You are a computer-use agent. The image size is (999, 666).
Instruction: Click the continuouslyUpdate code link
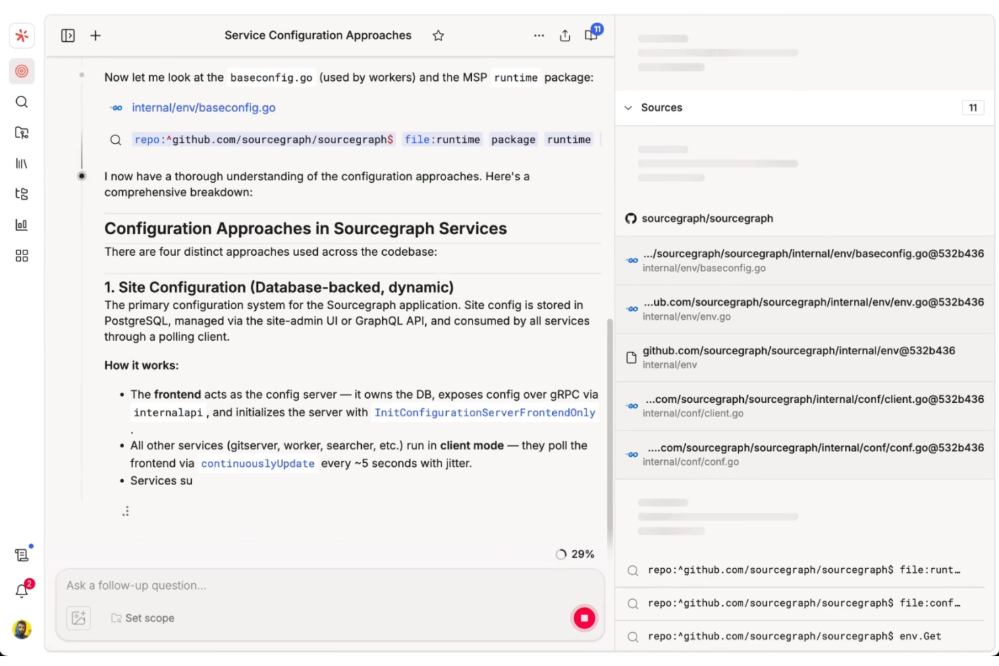pos(257,464)
